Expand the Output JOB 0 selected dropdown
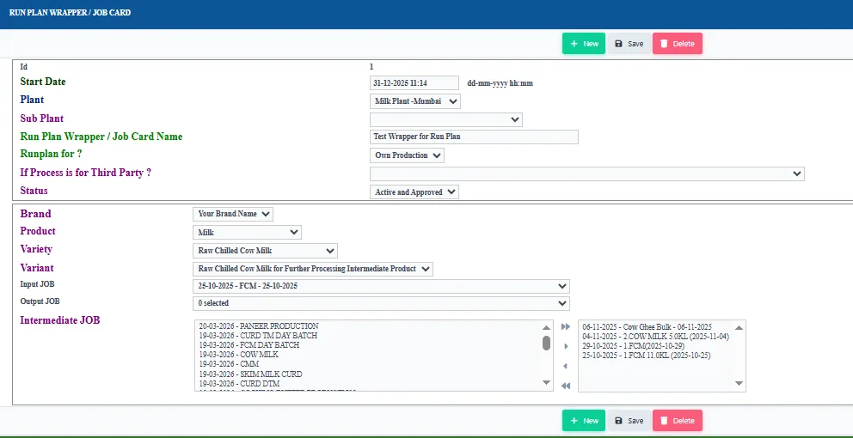The width and height of the screenshot is (853, 438). (x=381, y=303)
